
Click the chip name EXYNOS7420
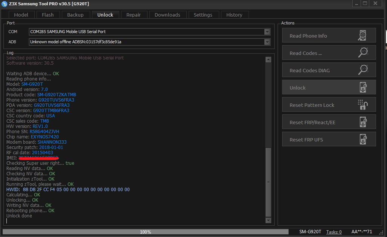45,137
